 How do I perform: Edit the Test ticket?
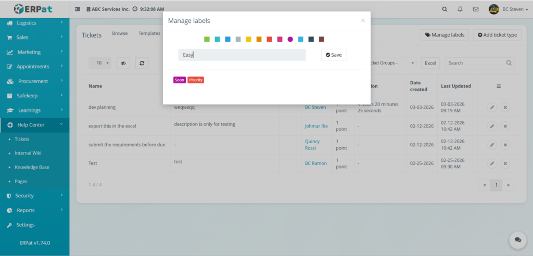point(492,163)
